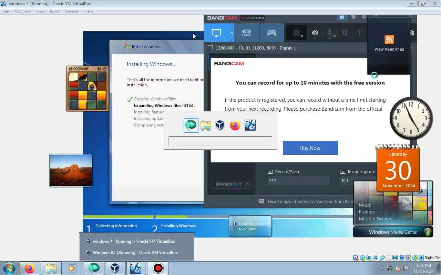The width and height of the screenshot is (441, 275).
Task: Show hidden tray icons arrow
Action: coord(381,268)
